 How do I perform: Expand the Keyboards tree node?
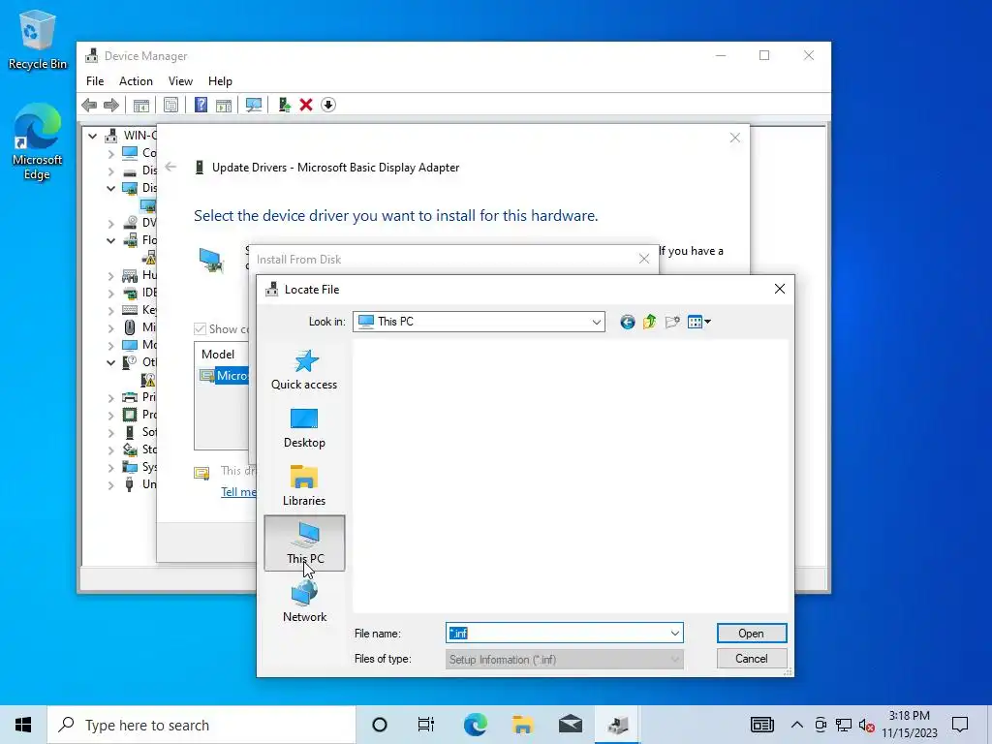tap(110, 311)
